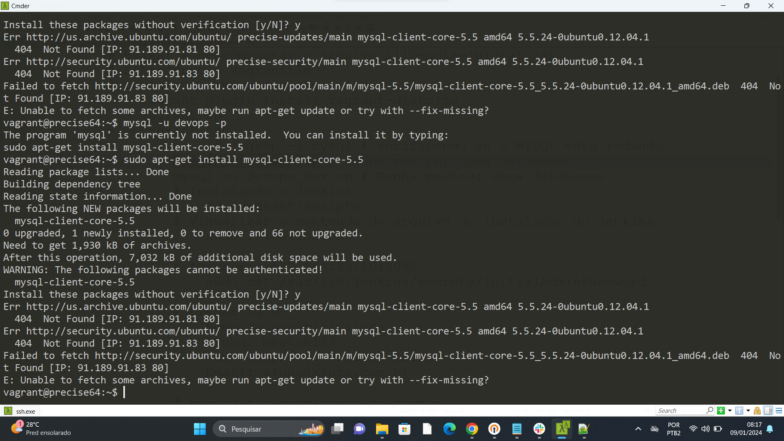This screenshot has width=784, height=441.
Task: Open the notepad app in the taskbar
Action: point(517,429)
